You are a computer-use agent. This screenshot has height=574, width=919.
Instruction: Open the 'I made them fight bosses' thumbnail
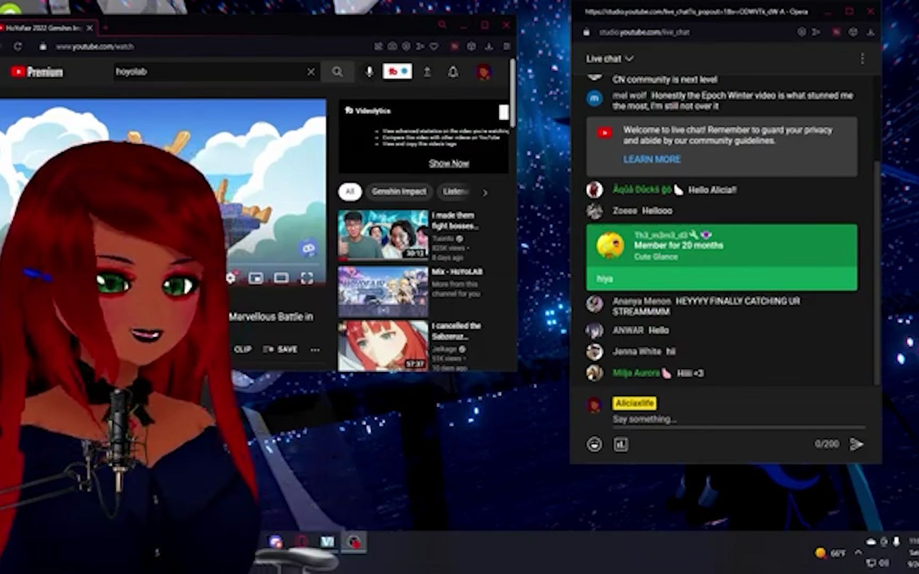tap(383, 234)
